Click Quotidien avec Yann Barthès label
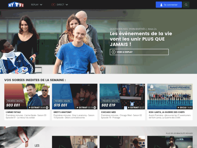 (128, 29)
